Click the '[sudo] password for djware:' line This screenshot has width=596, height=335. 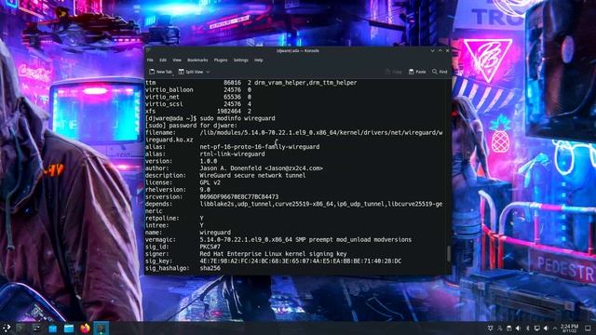tap(191, 126)
